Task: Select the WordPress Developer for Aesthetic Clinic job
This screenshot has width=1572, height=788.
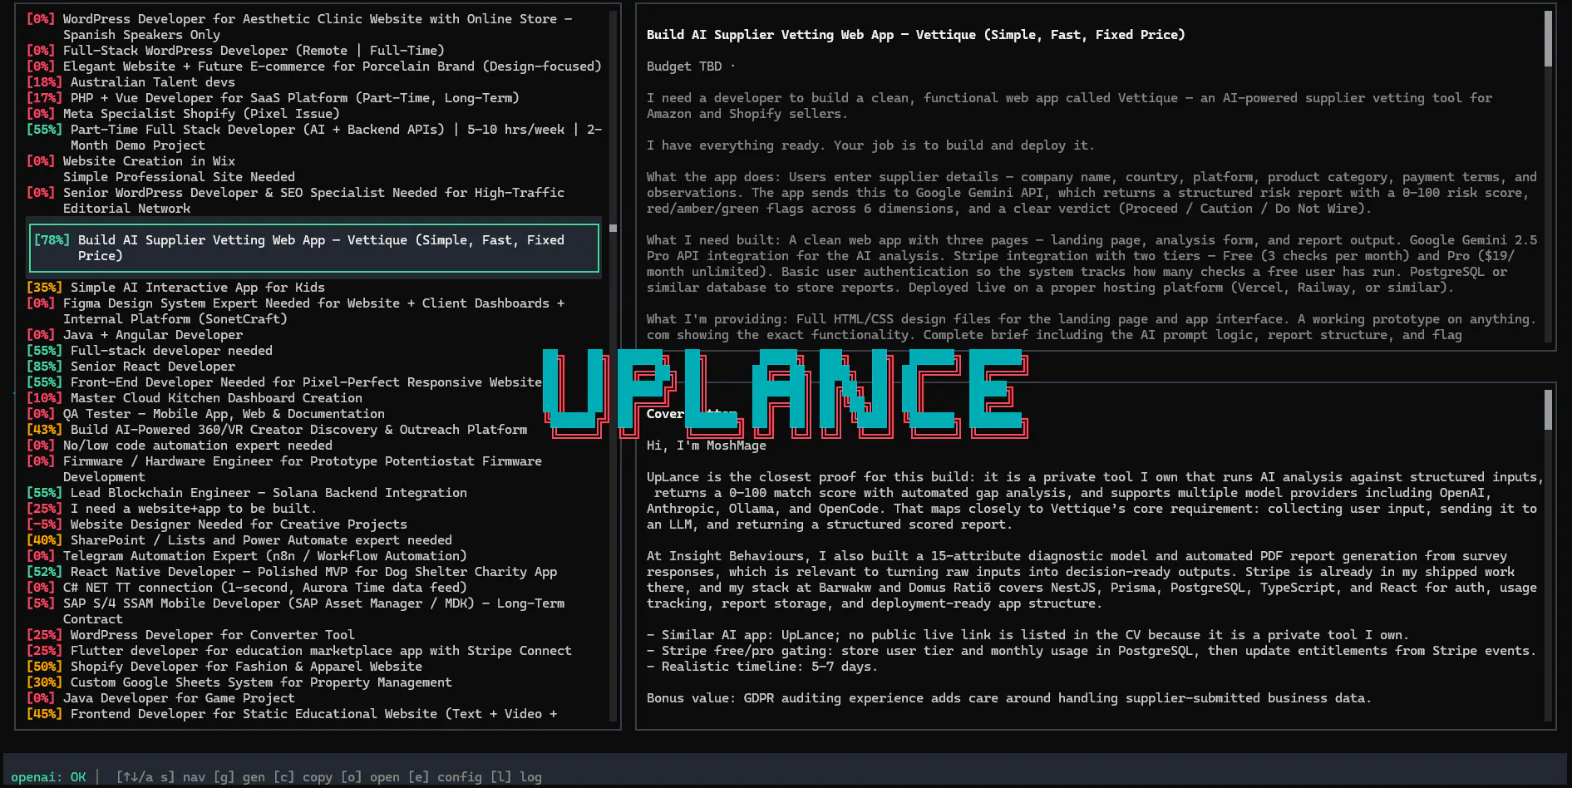Action: coord(314,27)
